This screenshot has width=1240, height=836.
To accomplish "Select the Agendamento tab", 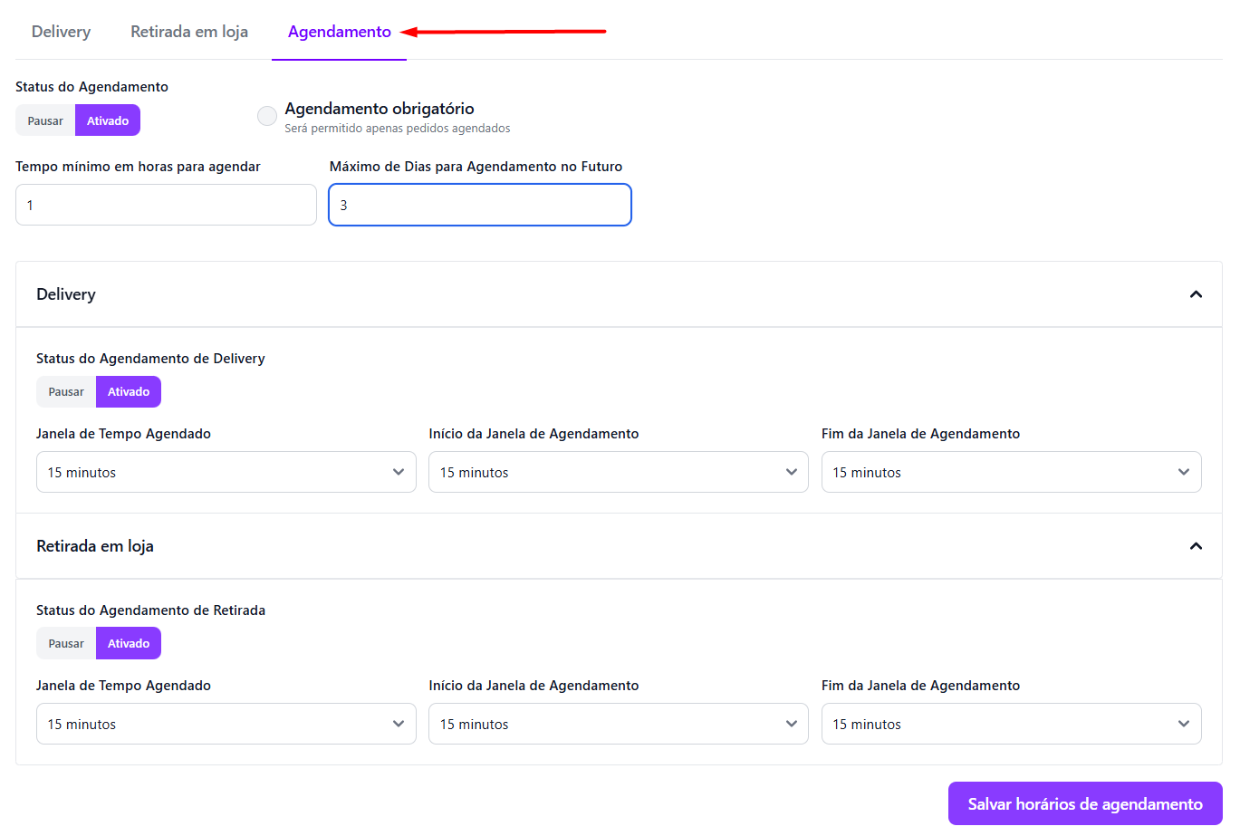I will (339, 32).
